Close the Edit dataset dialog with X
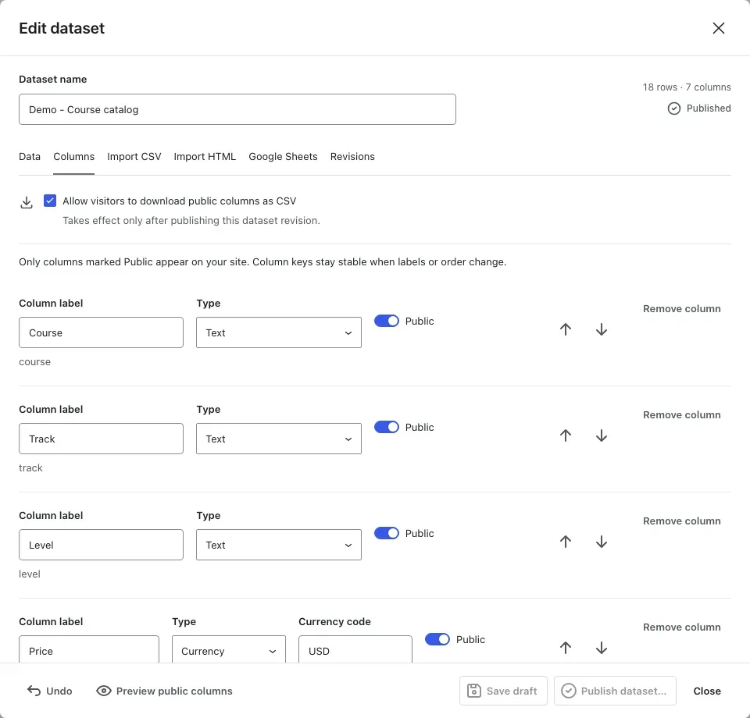Image resolution: width=750 pixels, height=718 pixels. click(x=719, y=28)
